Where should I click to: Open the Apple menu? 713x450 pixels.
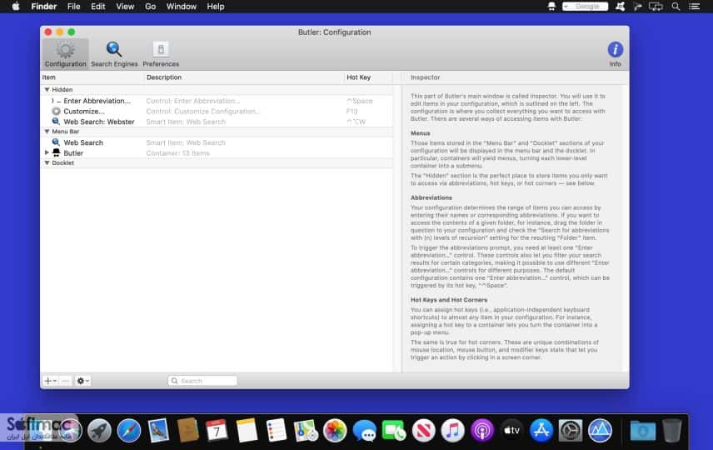coord(16,7)
